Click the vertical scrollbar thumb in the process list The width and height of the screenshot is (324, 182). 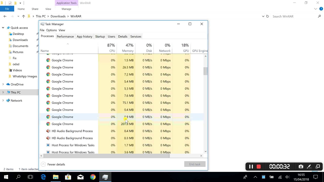[206, 71]
